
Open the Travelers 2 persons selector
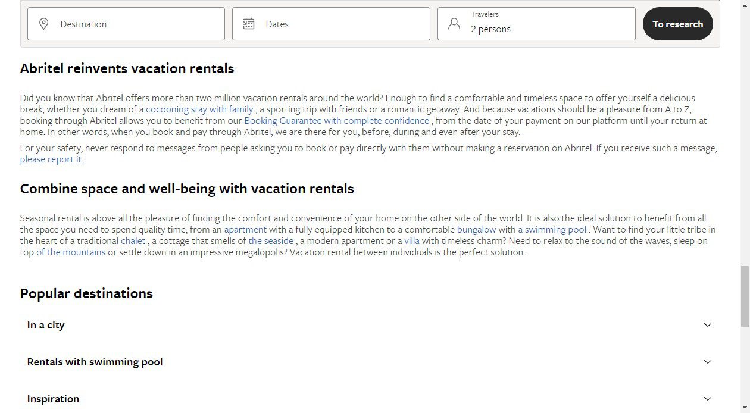545,24
